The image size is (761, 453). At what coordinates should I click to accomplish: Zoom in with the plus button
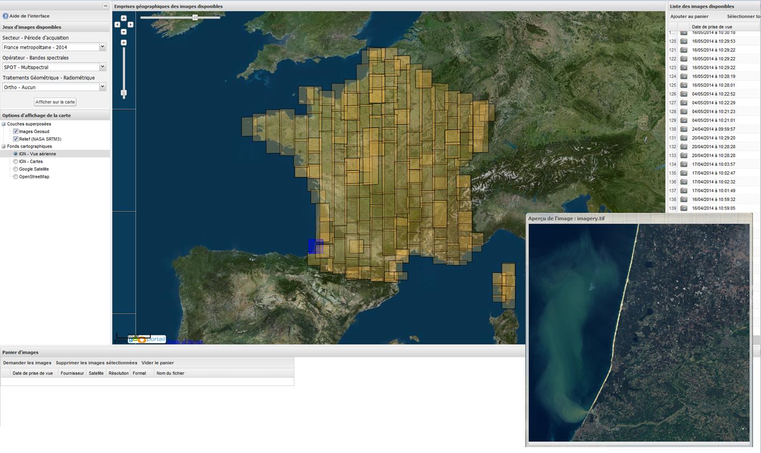coord(124,43)
